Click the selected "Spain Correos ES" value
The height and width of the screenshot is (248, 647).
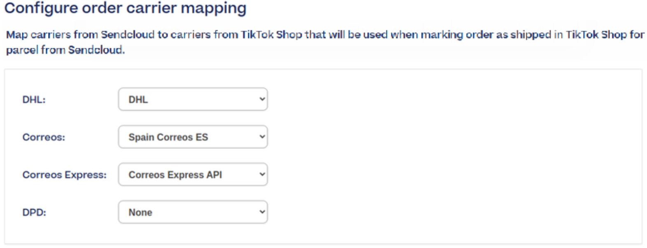coord(168,137)
